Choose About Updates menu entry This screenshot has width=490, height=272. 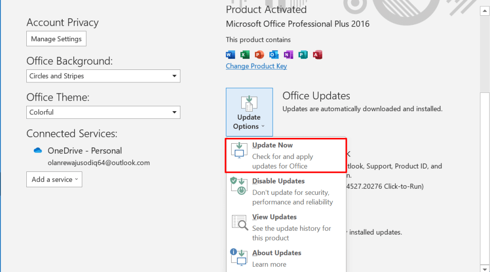pyautogui.click(x=286, y=258)
